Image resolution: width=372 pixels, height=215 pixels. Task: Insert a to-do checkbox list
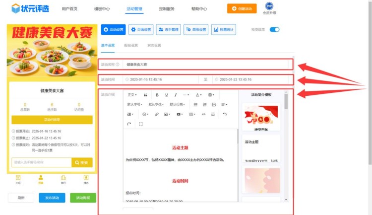pyautogui.click(x=214, y=104)
